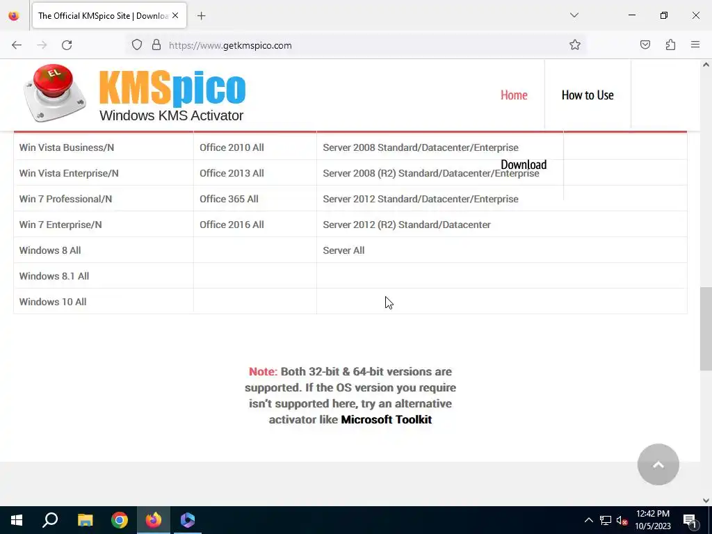Screen dimensions: 712x534
Task: Show hidden system tray icons
Action: point(588,520)
